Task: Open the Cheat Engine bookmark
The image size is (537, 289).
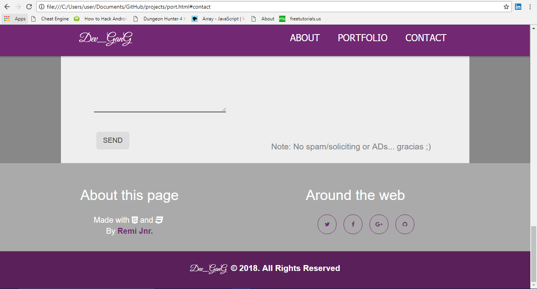Action: pos(50,19)
